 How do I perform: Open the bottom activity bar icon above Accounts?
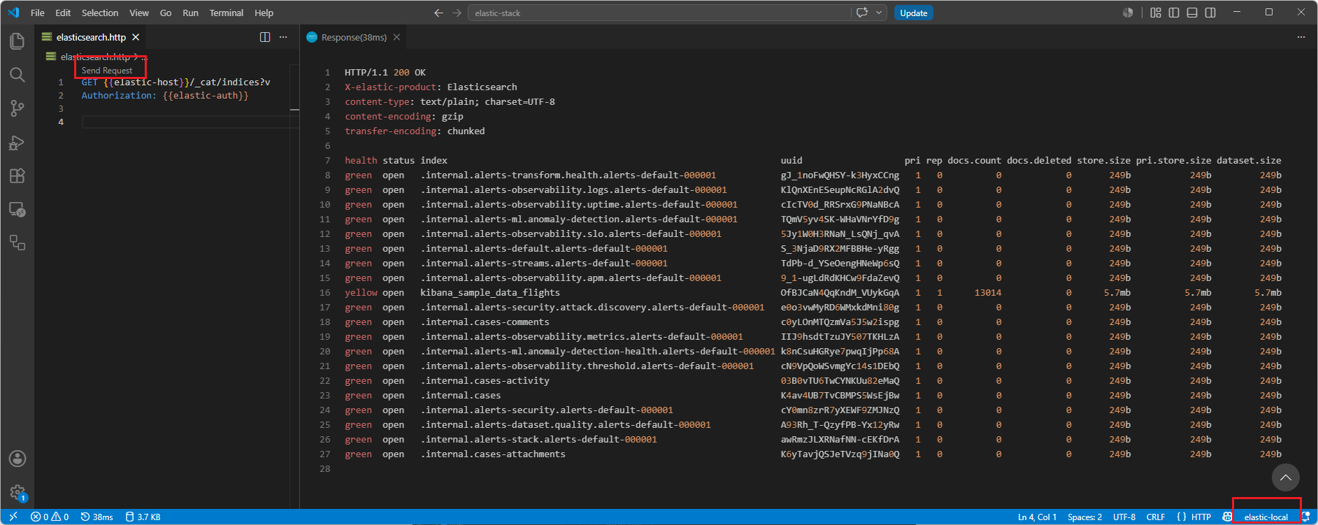pos(17,243)
